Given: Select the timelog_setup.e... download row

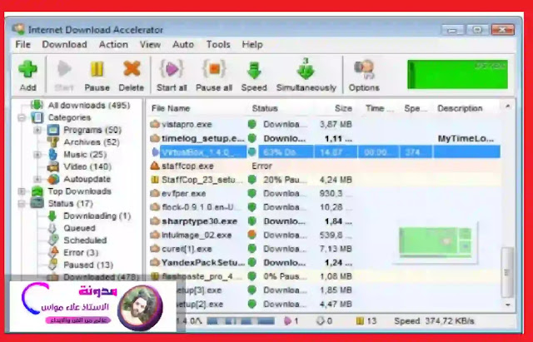Looking at the screenshot, I should point(325,138).
